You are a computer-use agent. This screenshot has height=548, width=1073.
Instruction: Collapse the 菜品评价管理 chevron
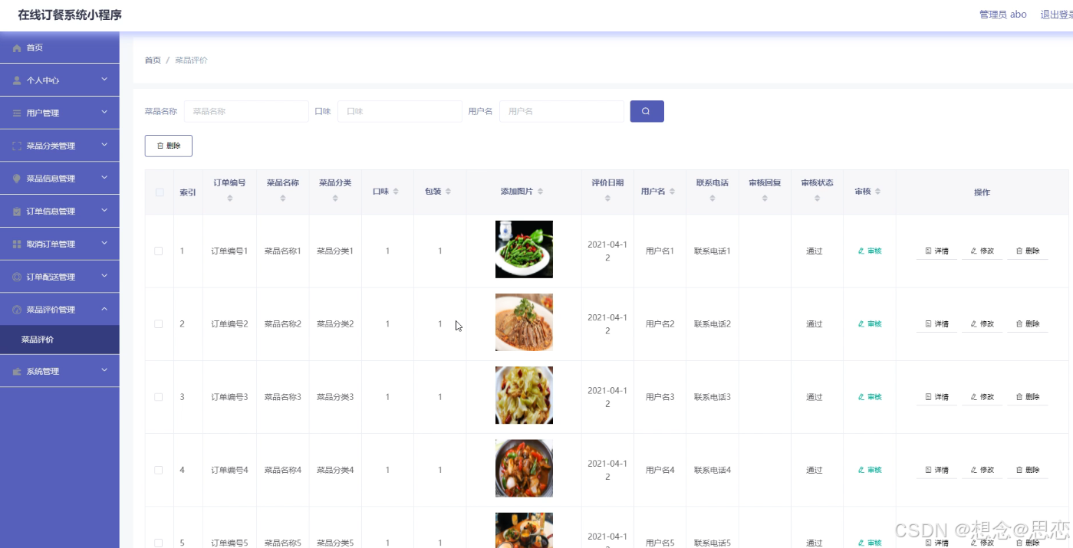point(104,310)
